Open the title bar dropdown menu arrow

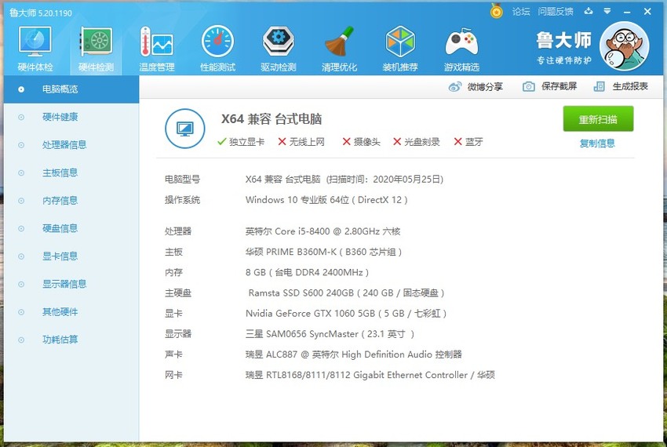[607, 11]
